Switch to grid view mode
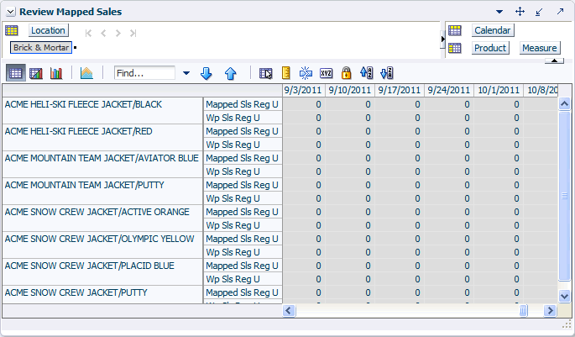This screenshot has width=575, height=337. click(x=15, y=73)
